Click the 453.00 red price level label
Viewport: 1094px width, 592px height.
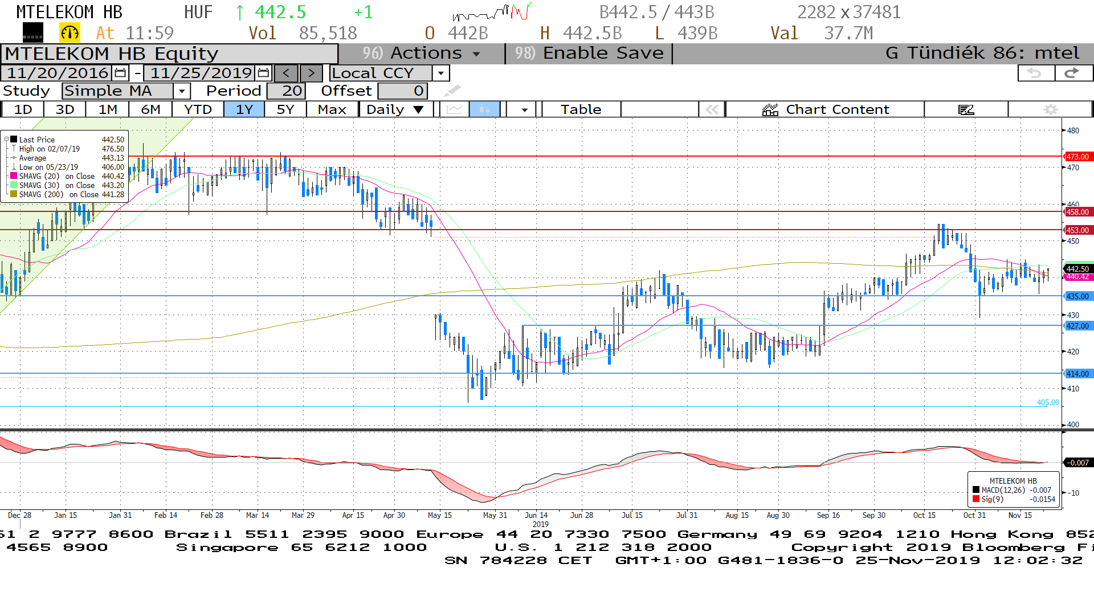coord(1077,230)
